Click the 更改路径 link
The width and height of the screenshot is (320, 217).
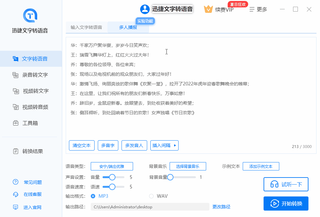(x=221, y=207)
